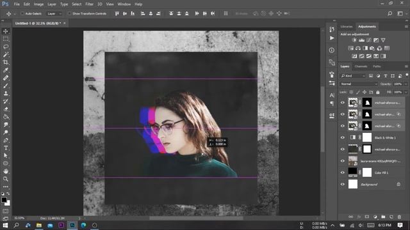Open Windows Start menu
The image size is (410, 230).
click(x=5, y=226)
